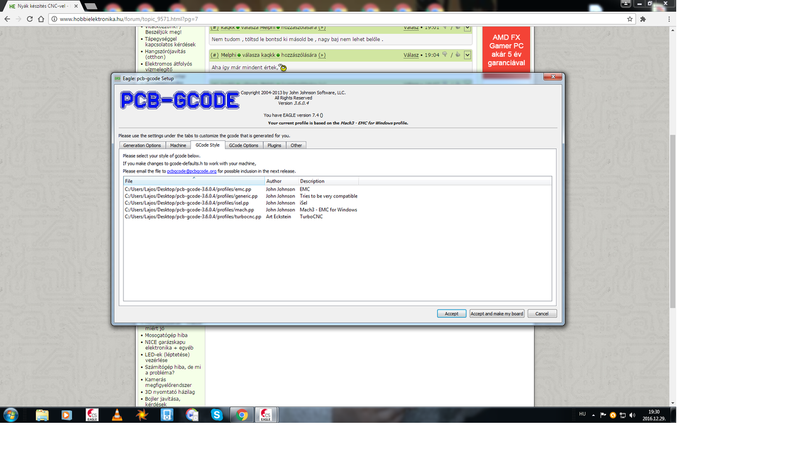This screenshot has width=805, height=453.
Task: Open the orange tray notification icon
Action: coord(613,415)
